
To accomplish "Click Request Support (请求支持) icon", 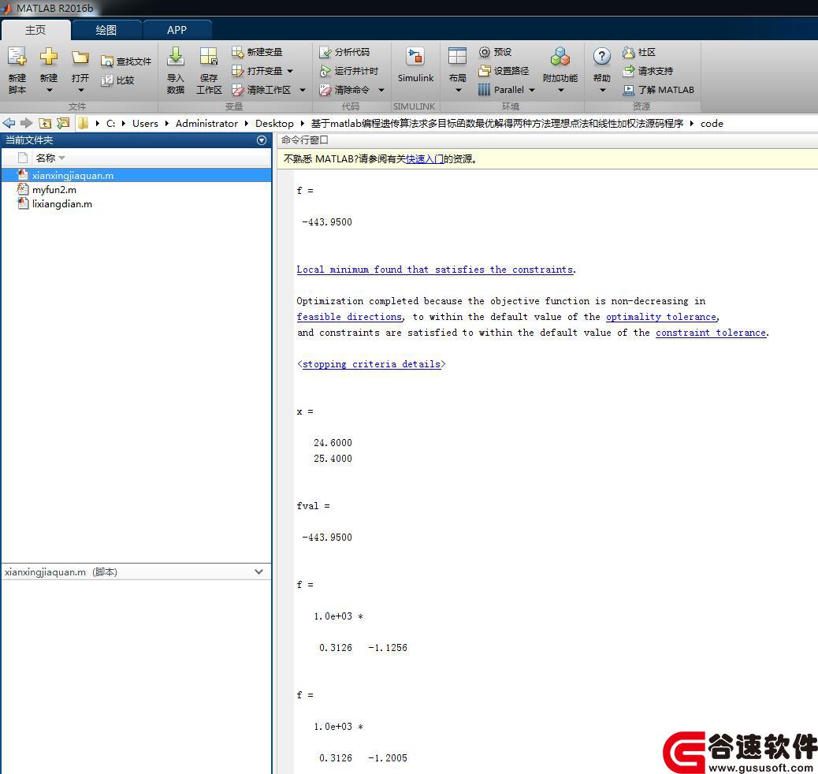I will click(x=629, y=70).
